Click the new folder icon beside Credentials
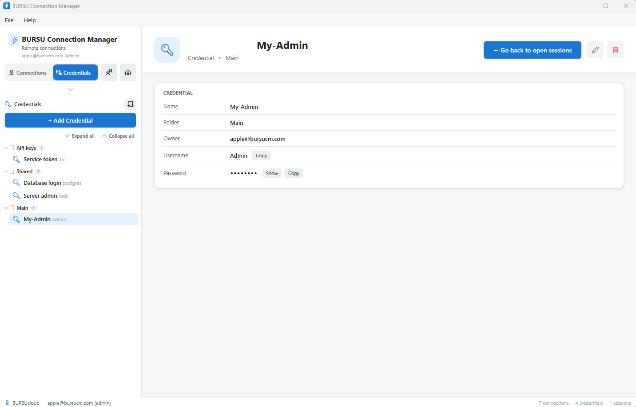The width and height of the screenshot is (636, 407). tap(130, 104)
